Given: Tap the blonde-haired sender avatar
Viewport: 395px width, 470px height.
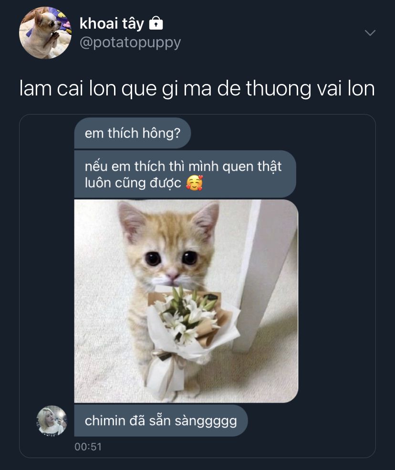Looking at the screenshot, I should [x=52, y=420].
